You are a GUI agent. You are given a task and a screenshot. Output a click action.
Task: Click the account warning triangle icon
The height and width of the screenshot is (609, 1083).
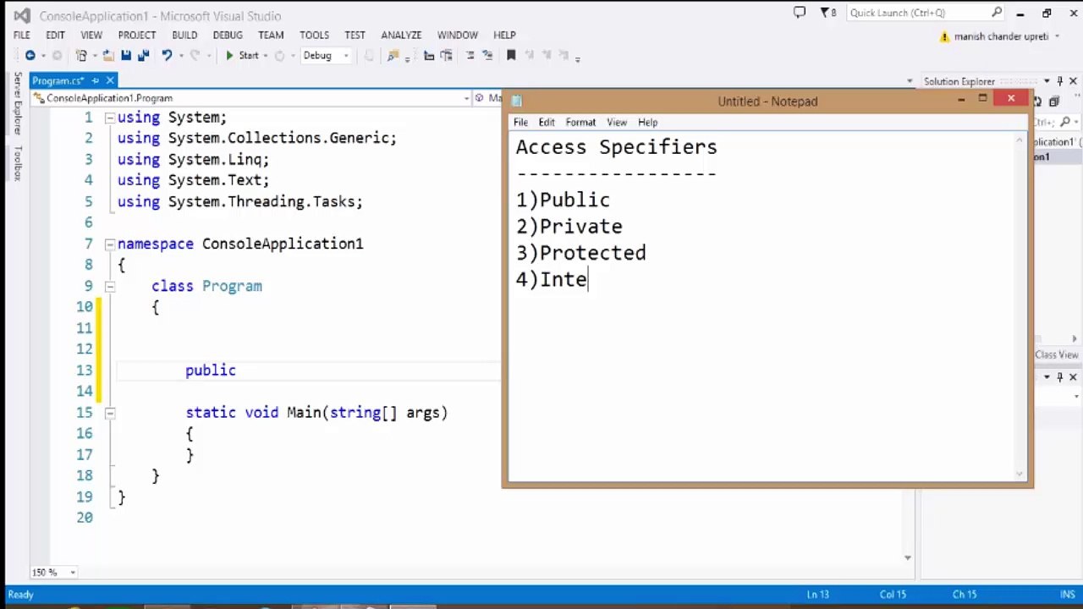point(945,37)
